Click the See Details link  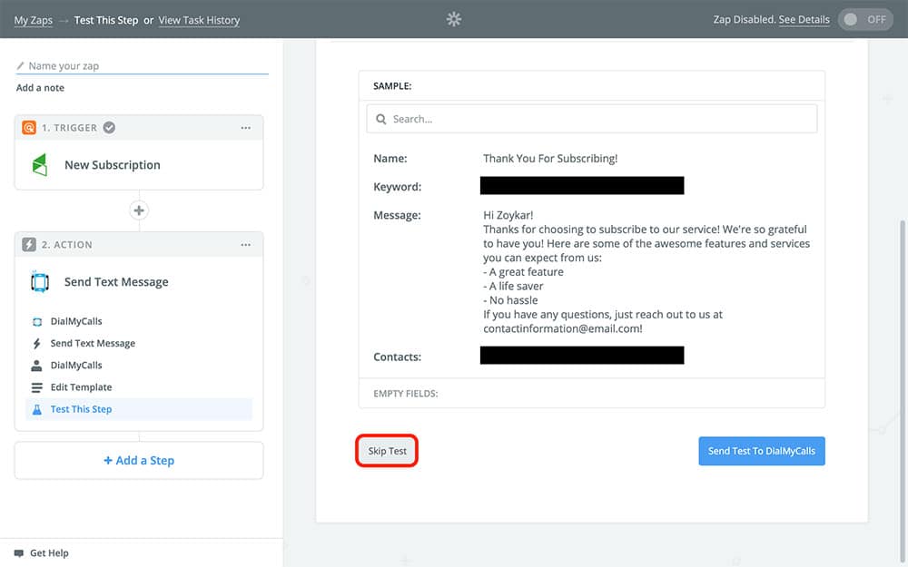[x=804, y=20]
